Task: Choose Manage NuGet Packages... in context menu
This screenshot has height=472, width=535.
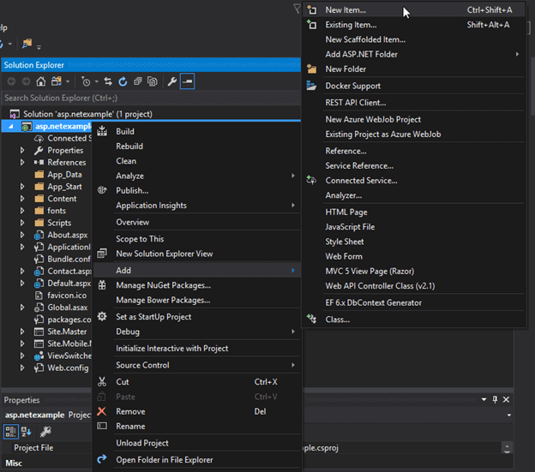Action: click(163, 285)
